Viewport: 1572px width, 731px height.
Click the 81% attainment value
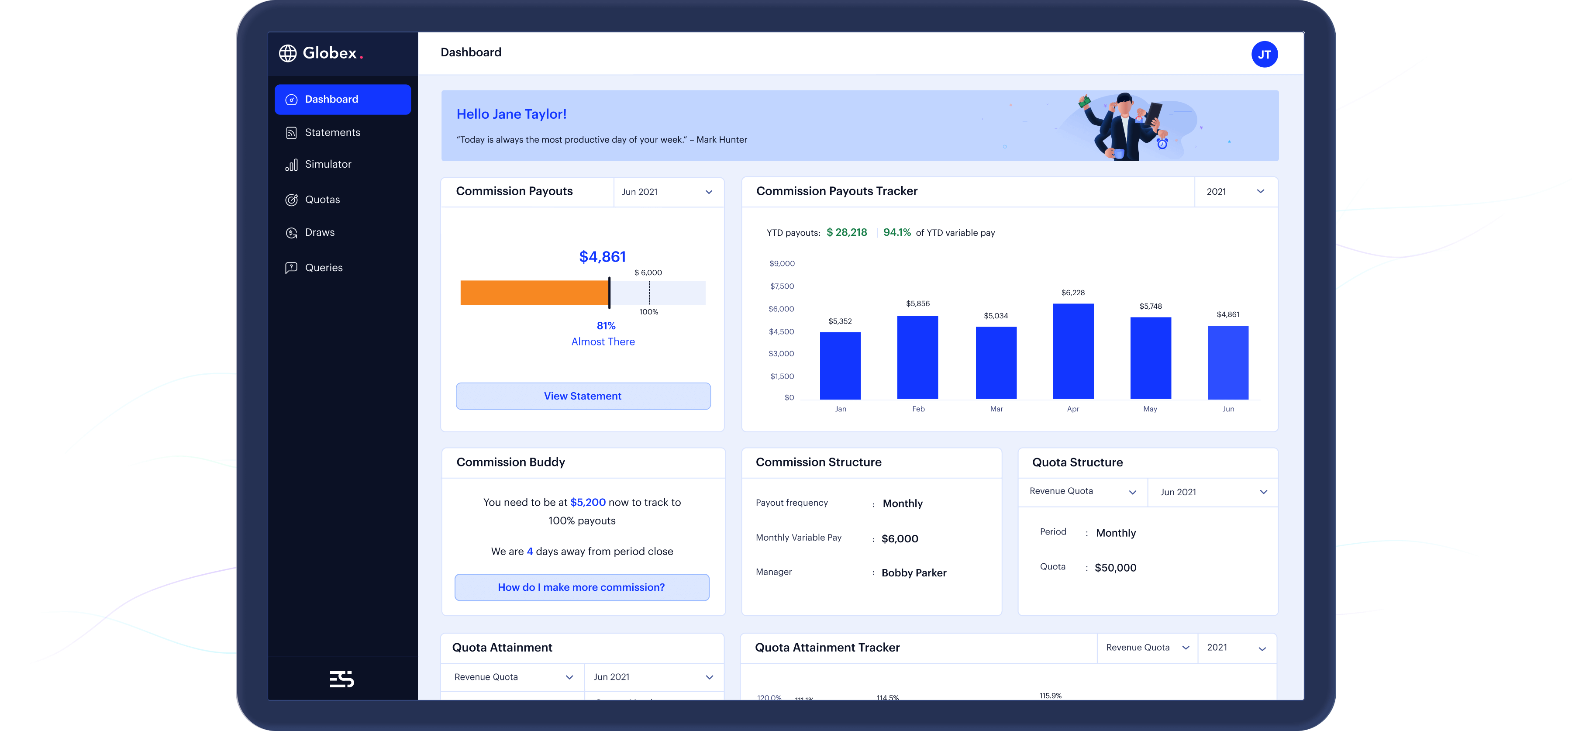click(x=606, y=327)
